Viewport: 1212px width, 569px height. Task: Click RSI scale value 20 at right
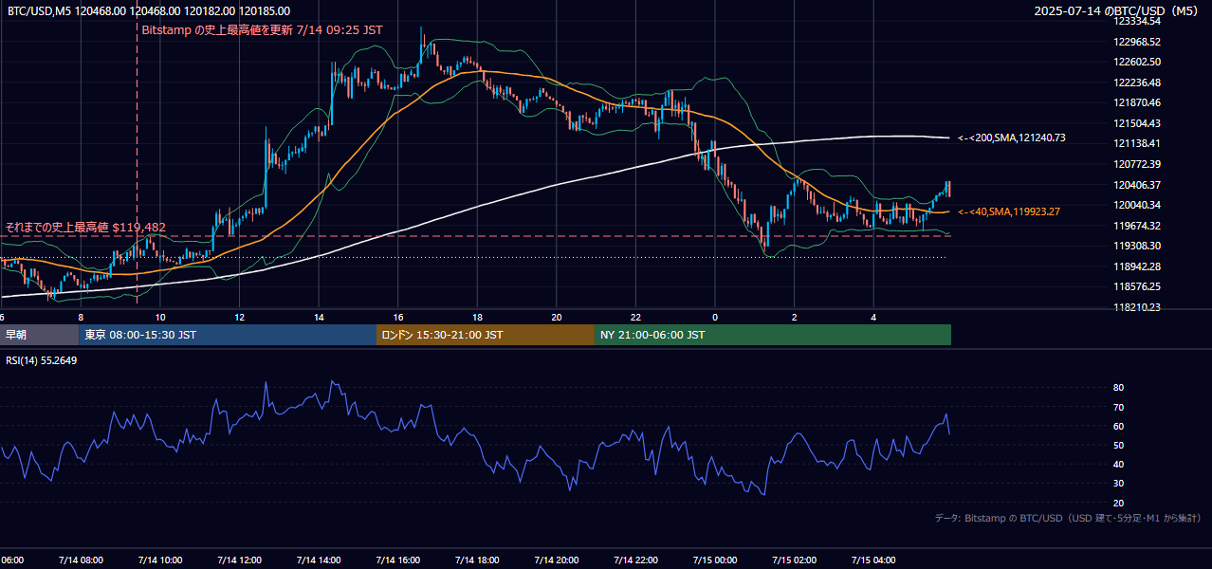[x=1118, y=503]
